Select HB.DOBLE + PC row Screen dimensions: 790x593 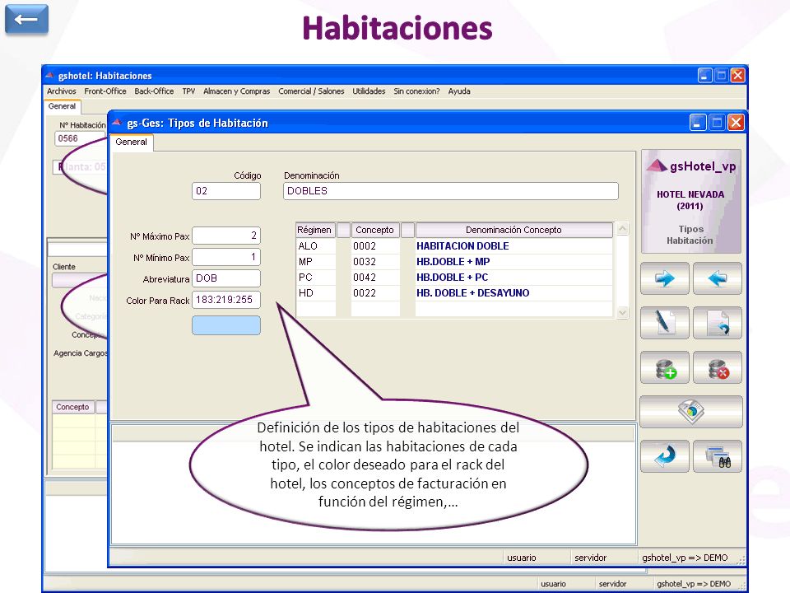coord(513,278)
